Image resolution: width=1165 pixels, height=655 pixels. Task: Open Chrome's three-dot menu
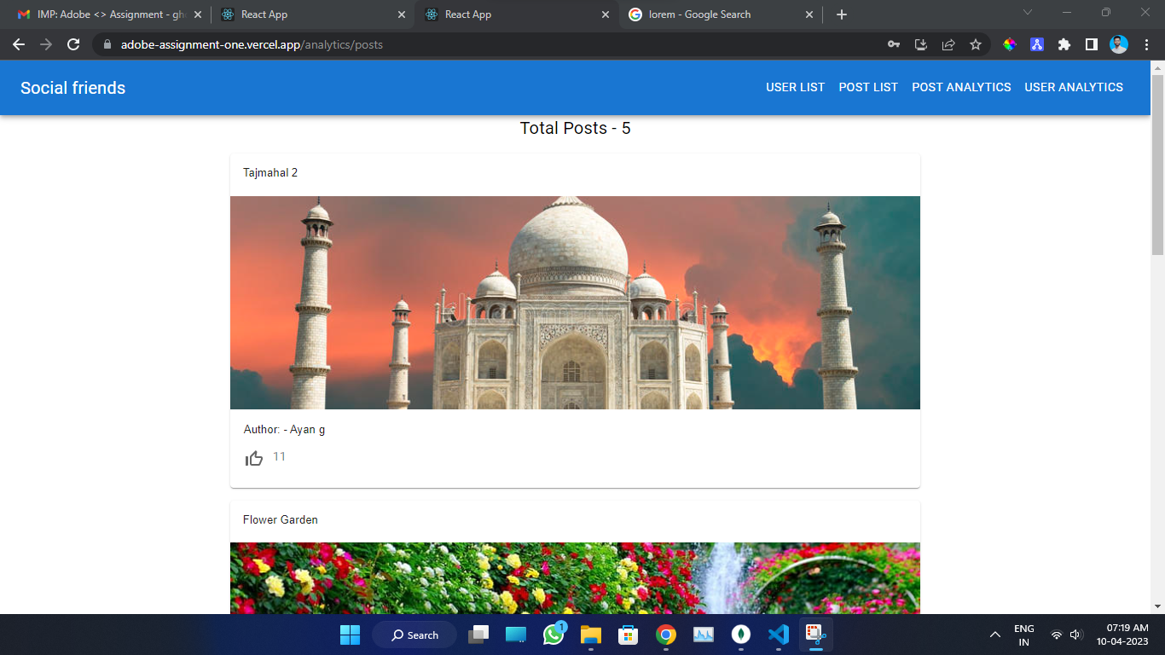1145,44
